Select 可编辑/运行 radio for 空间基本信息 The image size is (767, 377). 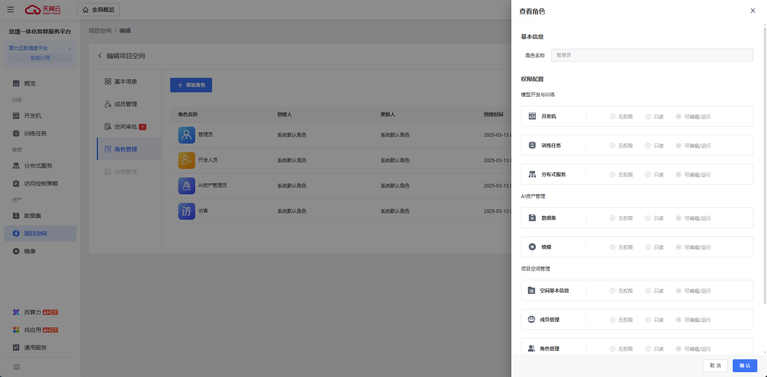pos(679,291)
